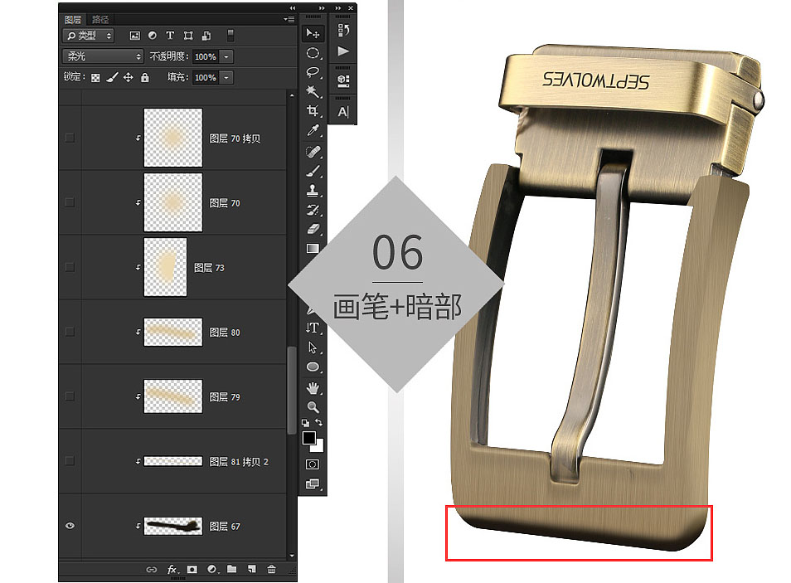Select the Eyedropper tool
The height and width of the screenshot is (583, 791).
click(313, 131)
